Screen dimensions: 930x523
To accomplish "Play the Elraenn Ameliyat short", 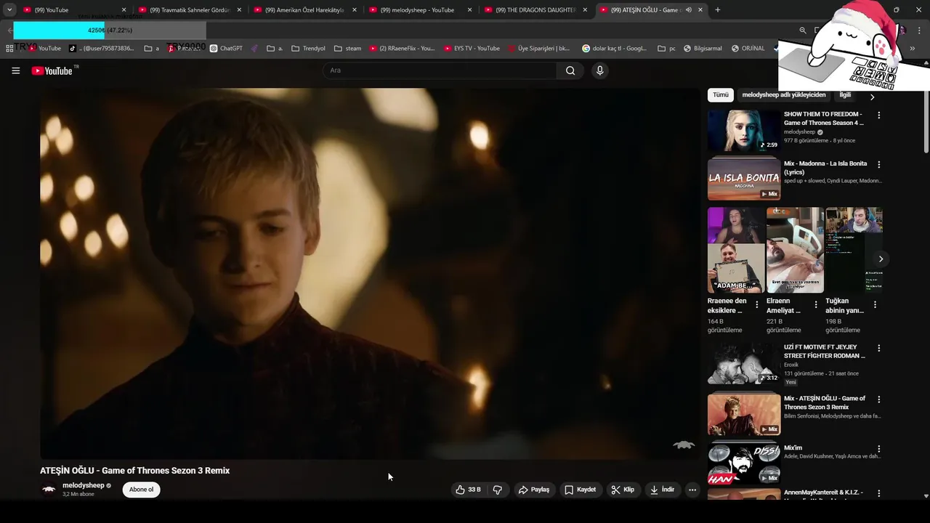I will click(x=795, y=250).
